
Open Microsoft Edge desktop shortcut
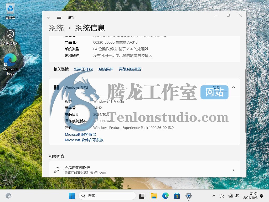(10, 64)
